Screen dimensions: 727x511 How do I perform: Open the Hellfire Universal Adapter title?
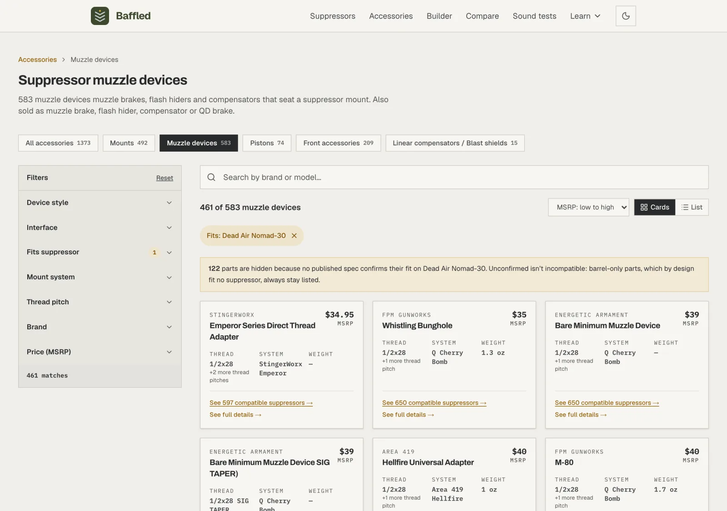pos(428,462)
